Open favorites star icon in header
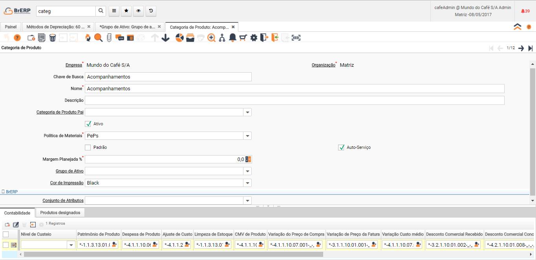The width and height of the screenshot is (536, 260). click(x=126, y=11)
